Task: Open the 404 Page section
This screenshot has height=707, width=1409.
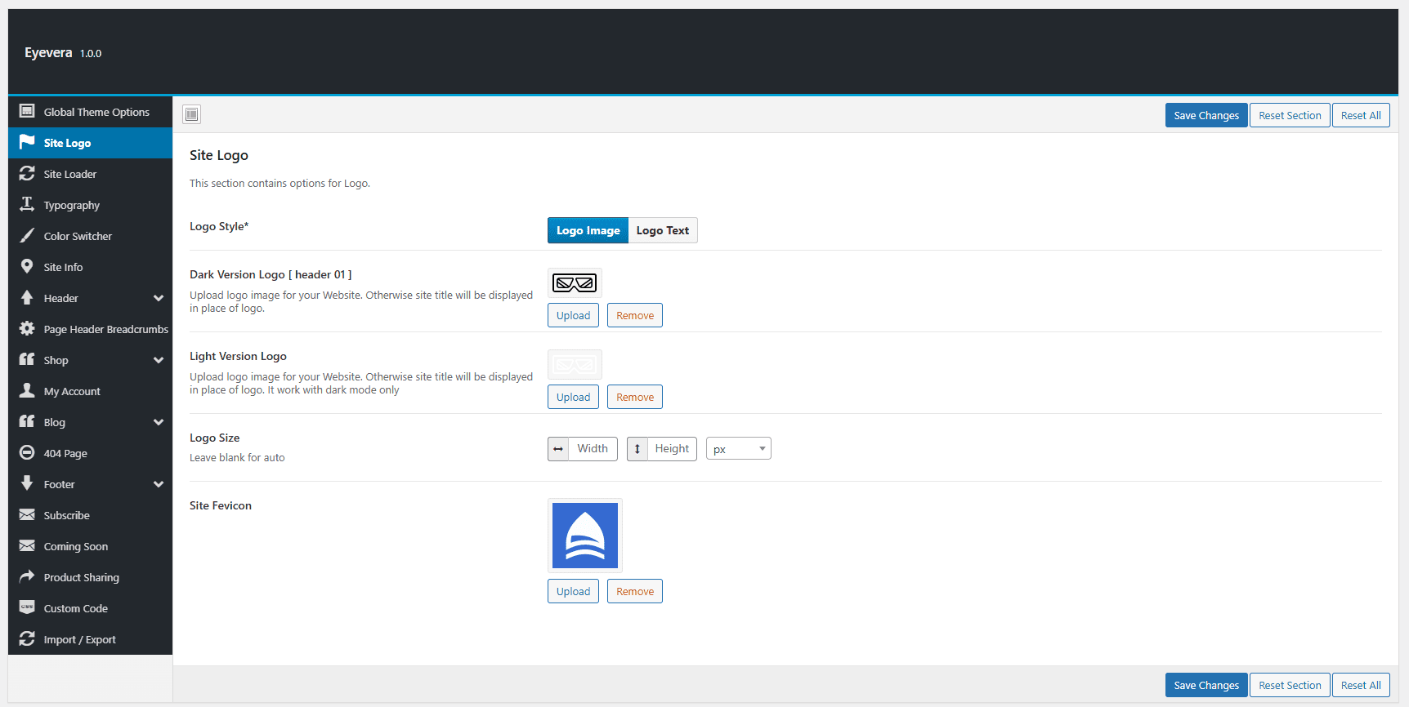Action: 90,453
